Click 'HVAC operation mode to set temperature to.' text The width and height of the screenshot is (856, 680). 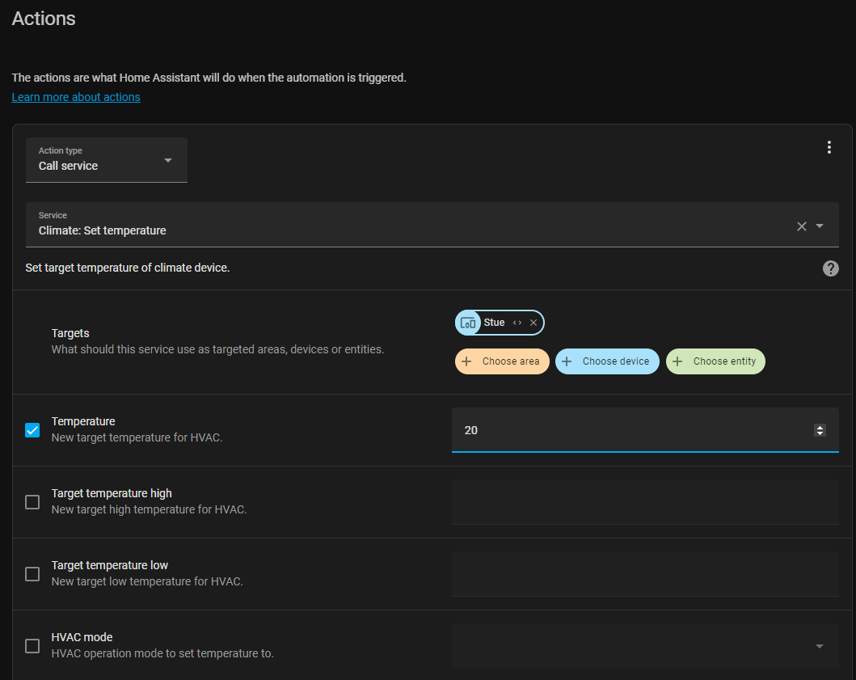coord(162,654)
